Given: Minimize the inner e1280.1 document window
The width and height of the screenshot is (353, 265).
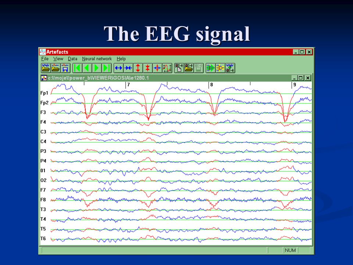Looking at the screenshot, I should tap(295, 78).
